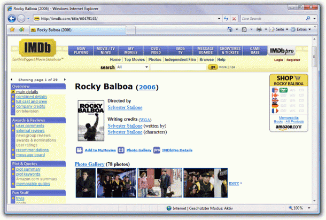Open the Now Playing navigation tab
The height and width of the screenshot is (220, 326).
[x=81, y=51]
